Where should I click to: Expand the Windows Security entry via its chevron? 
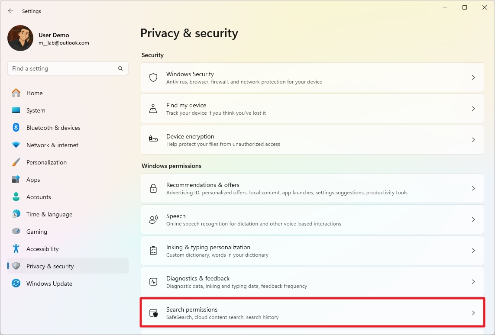473,77
